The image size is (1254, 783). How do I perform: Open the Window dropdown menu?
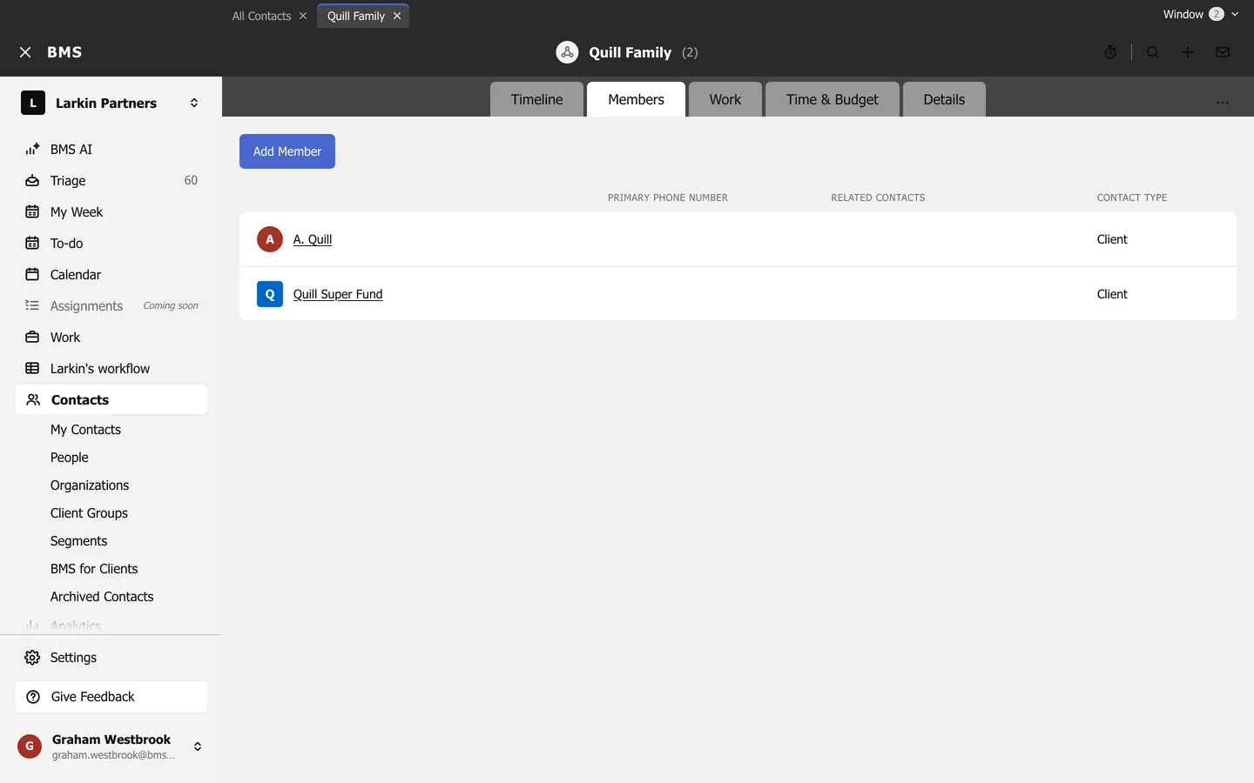click(x=1201, y=15)
